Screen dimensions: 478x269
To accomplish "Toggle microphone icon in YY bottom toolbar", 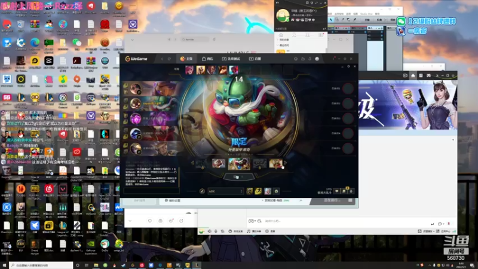I will (x=216, y=231).
